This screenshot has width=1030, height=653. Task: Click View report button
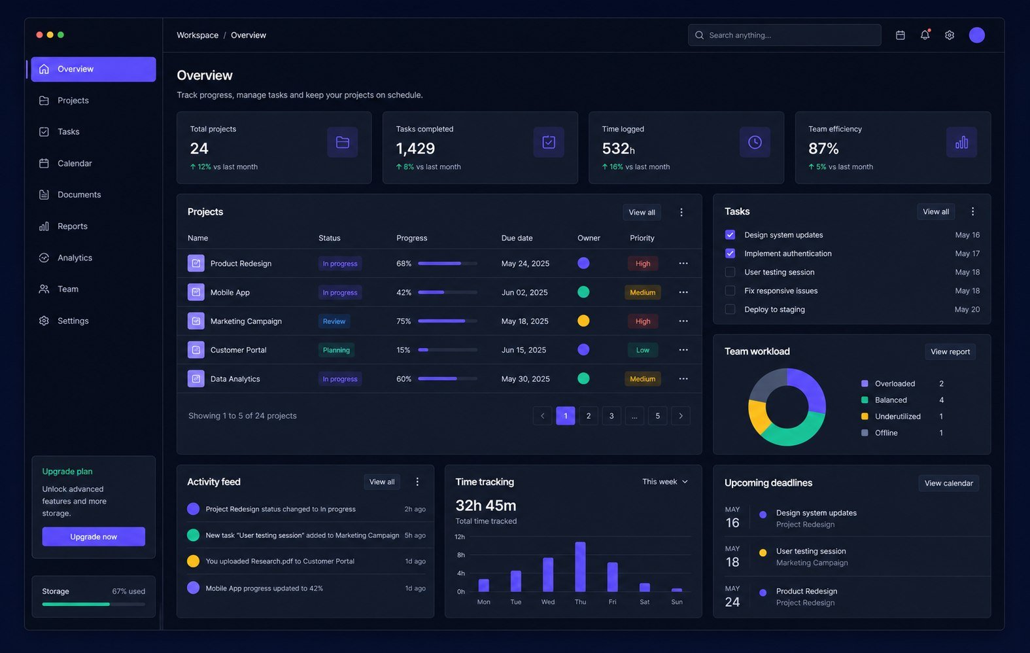950,351
